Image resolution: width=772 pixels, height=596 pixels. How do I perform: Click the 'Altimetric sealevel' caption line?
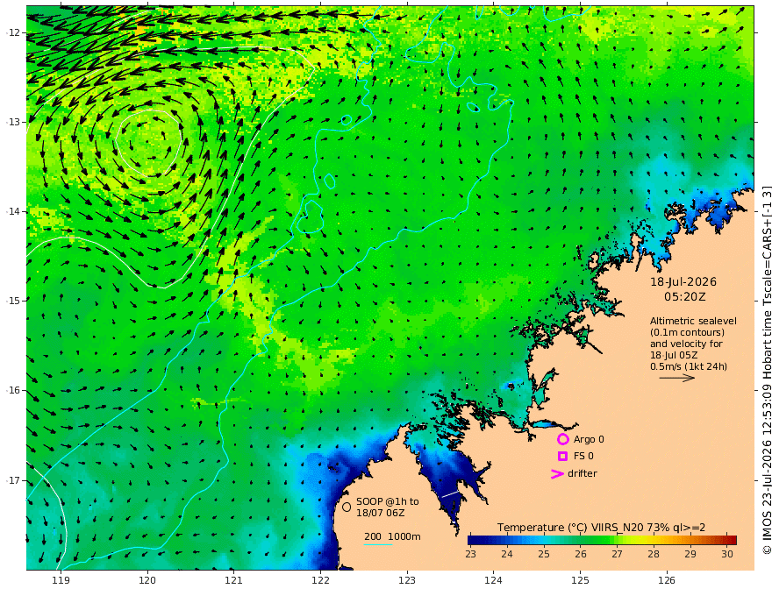pos(693,321)
